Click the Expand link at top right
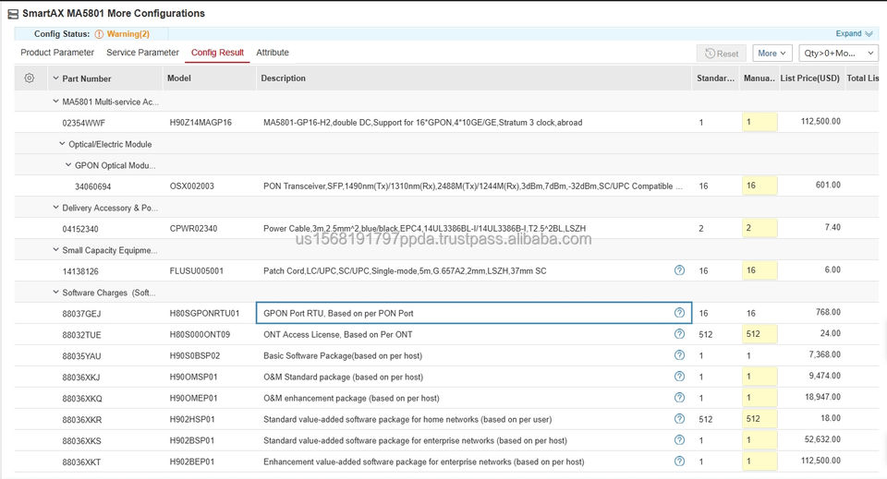Viewport: 887px width, 479px height. [x=854, y=33]
